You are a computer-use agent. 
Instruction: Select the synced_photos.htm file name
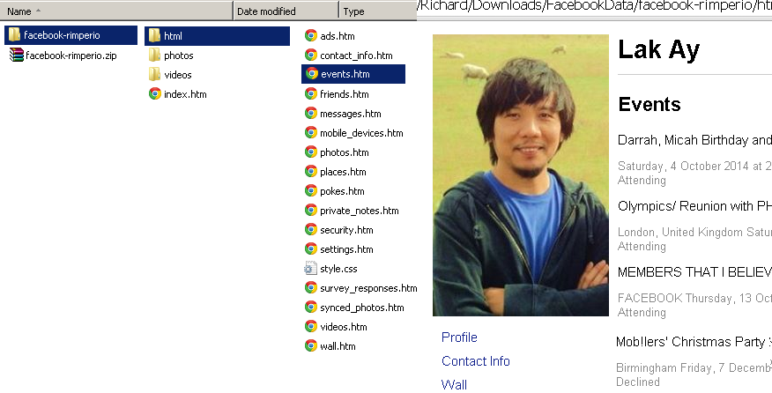click(x=362, y=308)
